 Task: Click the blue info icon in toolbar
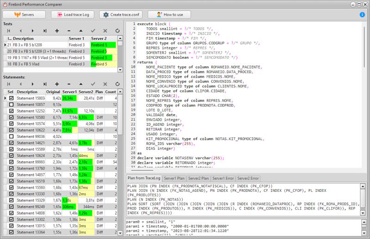pyautogui.click(x=362, y=14)
